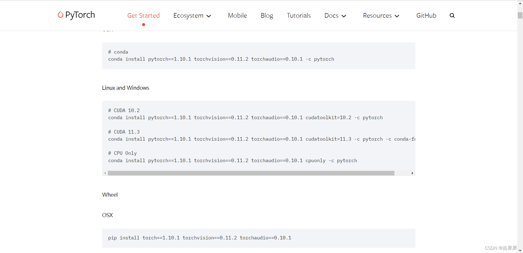Open the search magnifier icon

[452, 16]
